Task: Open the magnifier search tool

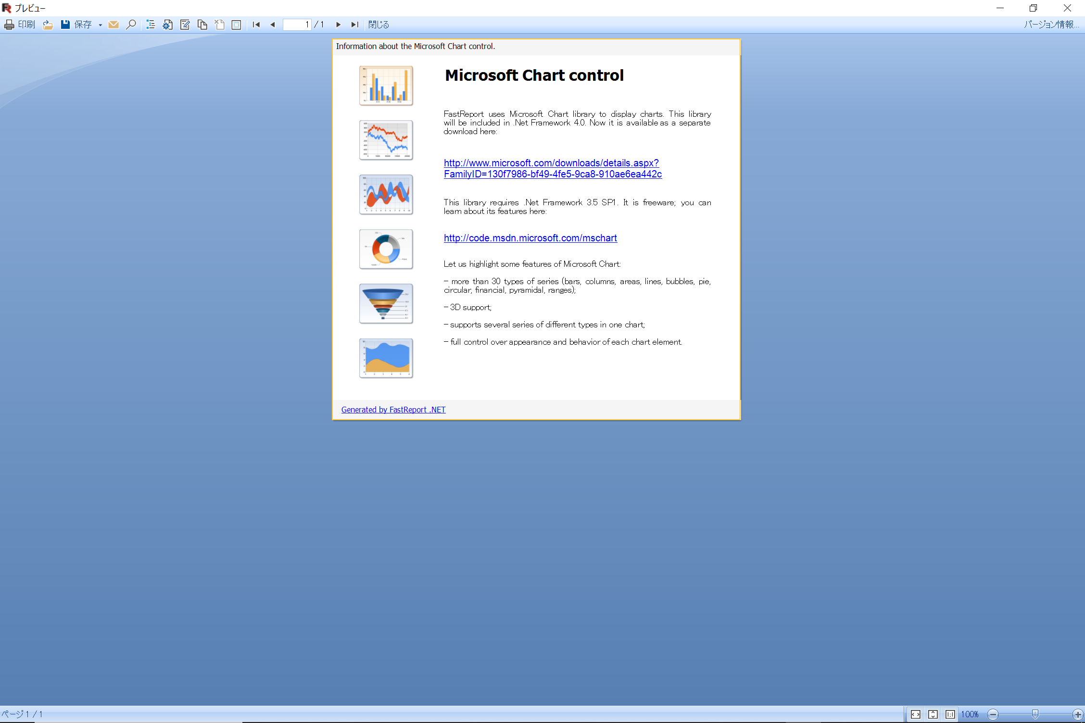Action: (x=131, y=25)
